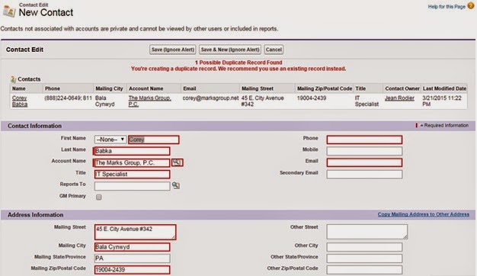Click the Phone column header in table
This screenshot has height=276, width=477.
[x=53, y=88]
